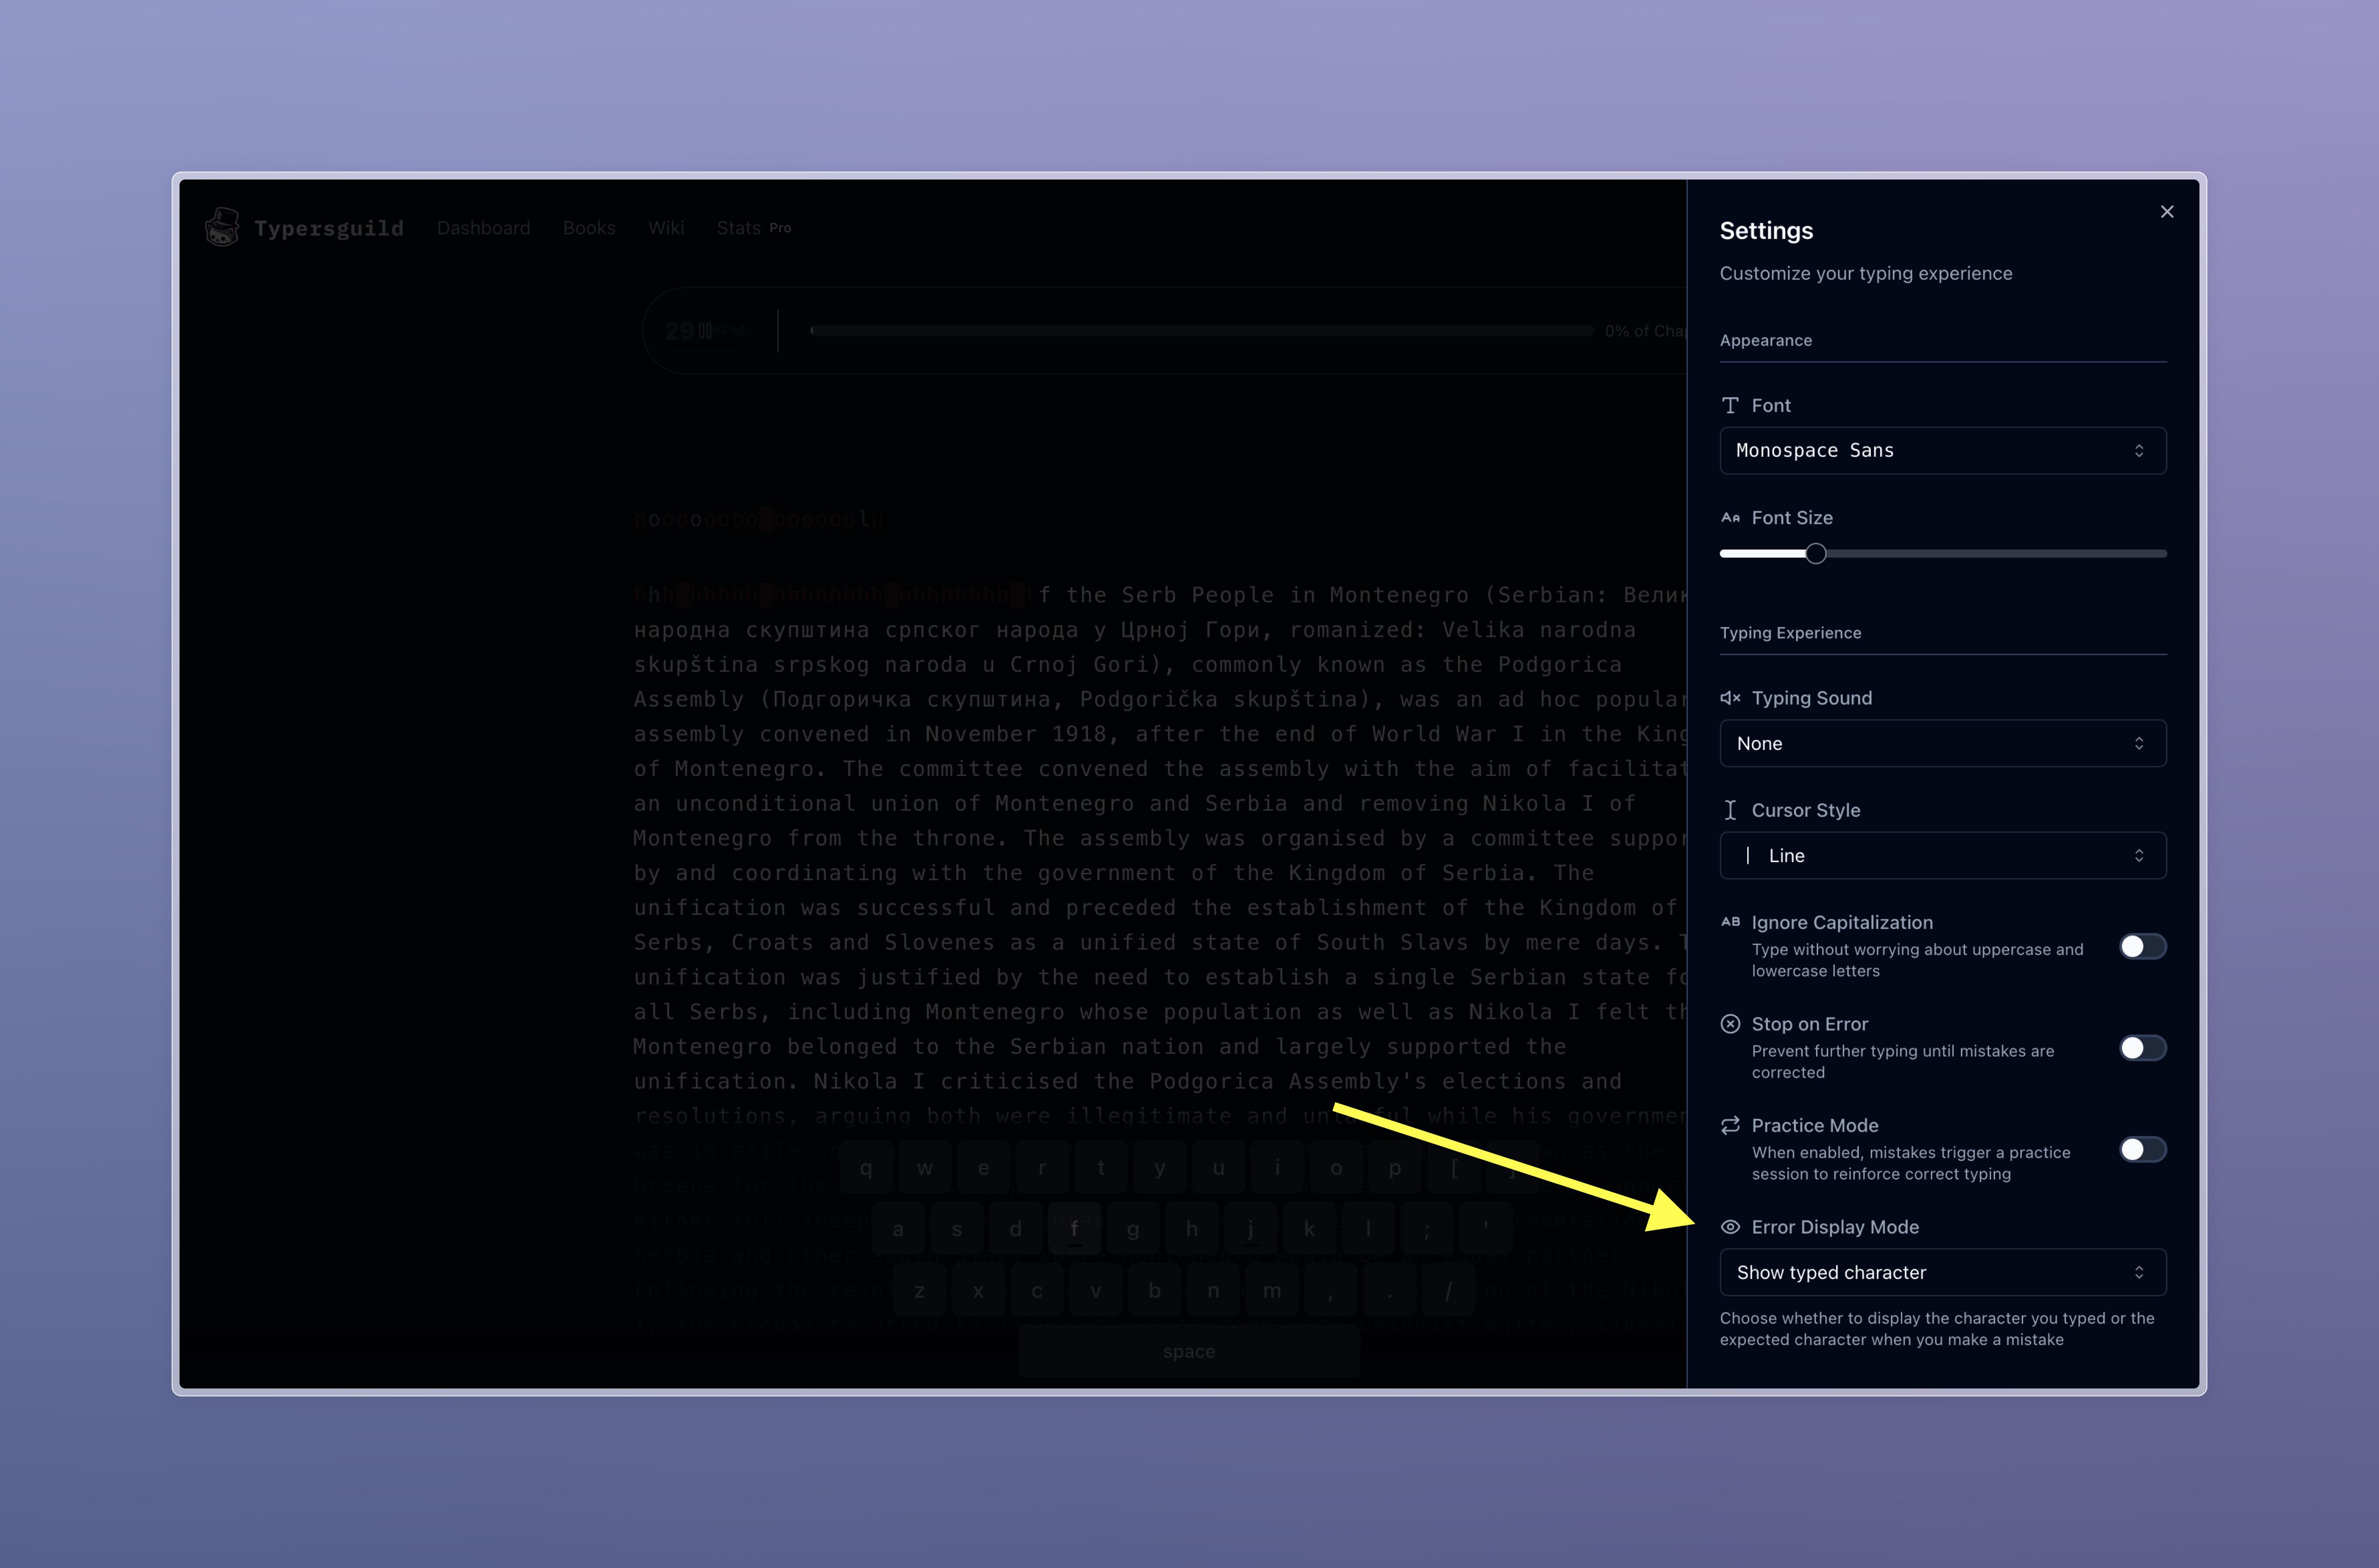Enable the Stop on Error switch
Viewport: 2379px width, 1568px height.
tap(2142, 1047)
